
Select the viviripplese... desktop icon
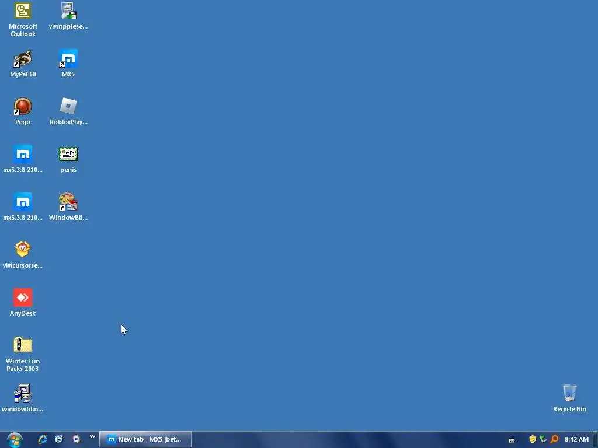[68, 16]
